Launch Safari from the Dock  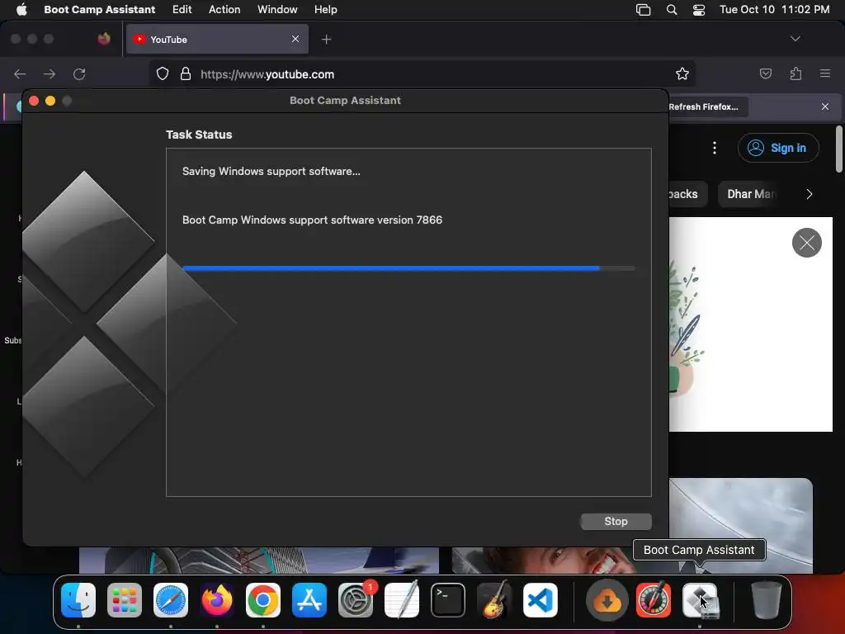(x=171, y=600)
